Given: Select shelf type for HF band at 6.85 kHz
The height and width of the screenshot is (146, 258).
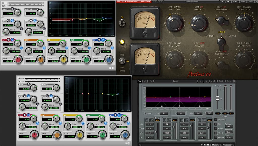Looking at the screenshot, I should tap(103, 40).
